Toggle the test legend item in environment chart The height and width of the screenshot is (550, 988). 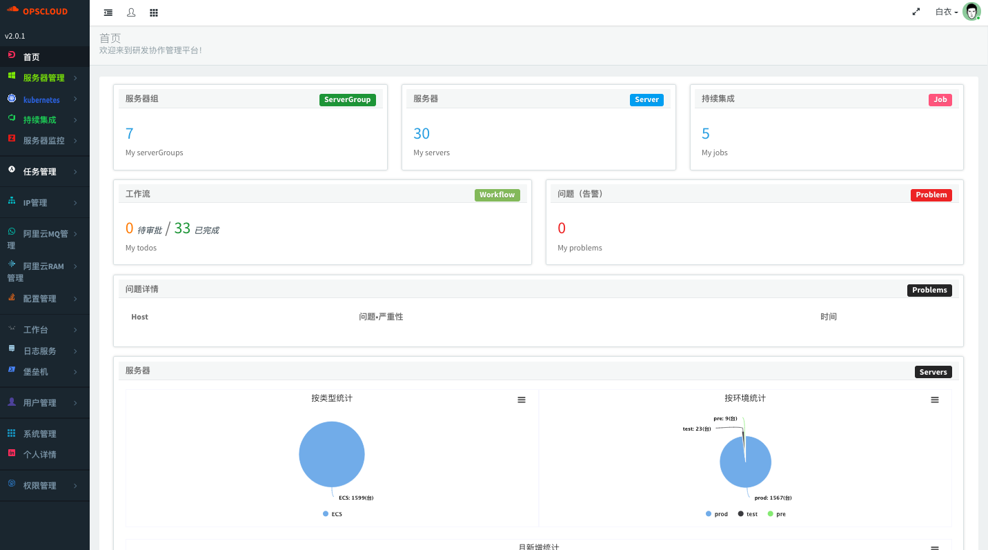(748, 514)
